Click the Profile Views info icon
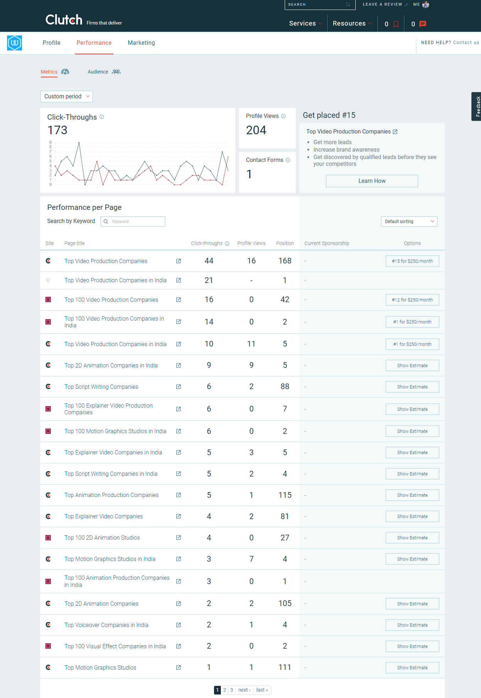Viewport: 481px width, 698px height. [x=283, y=116]
